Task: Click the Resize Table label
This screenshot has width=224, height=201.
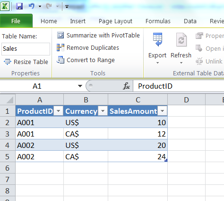Action: (x=31, y=62)
